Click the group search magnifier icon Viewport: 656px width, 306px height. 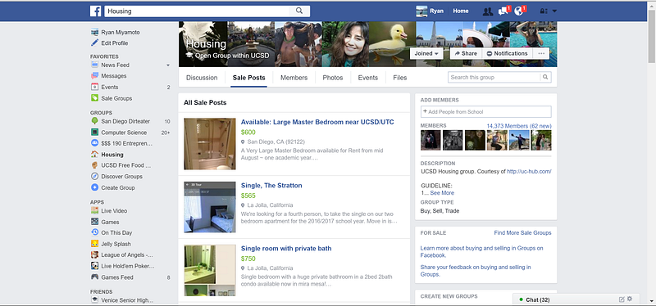coord(545,77)
